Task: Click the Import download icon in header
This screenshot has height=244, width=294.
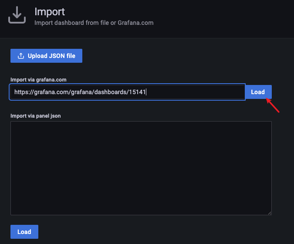Action: coord(17,15)
